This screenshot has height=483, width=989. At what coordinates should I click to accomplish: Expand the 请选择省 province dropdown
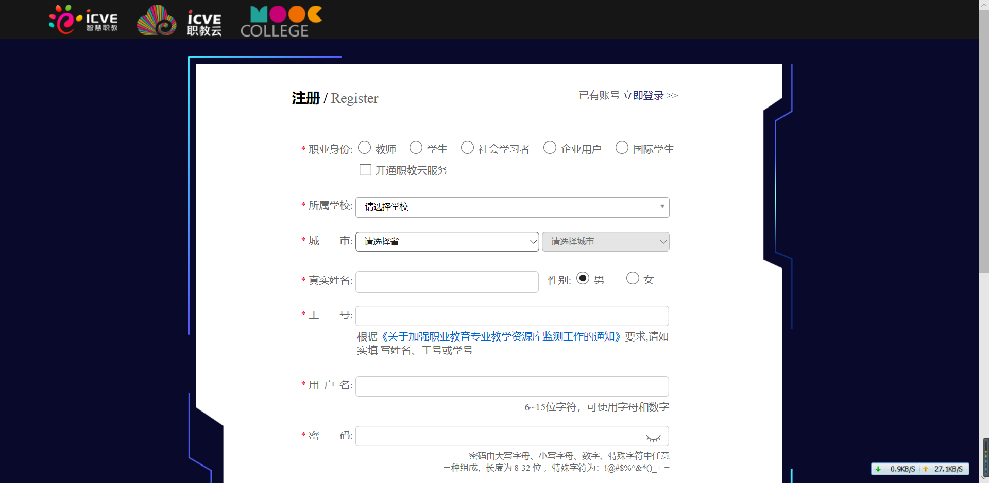click(x=447, y=242)
